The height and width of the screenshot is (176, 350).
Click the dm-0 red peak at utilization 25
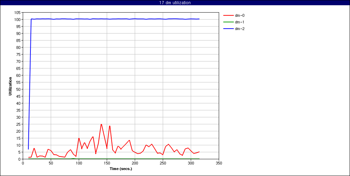click(x=101, y=124)
